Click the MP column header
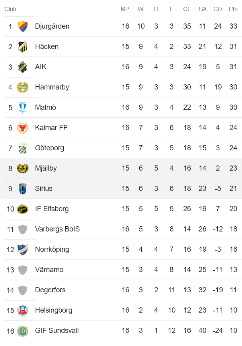Viewport: 242px width, 346px height. coord(125,9)
